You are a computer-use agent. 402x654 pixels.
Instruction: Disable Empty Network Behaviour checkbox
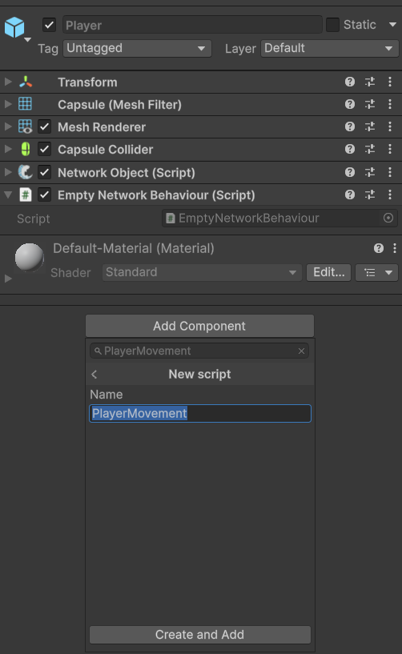(45, 195)
